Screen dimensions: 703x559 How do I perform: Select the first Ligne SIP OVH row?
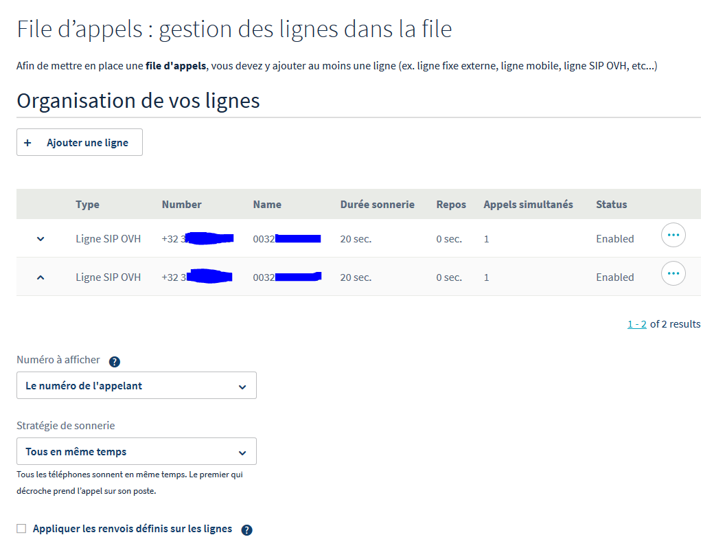click(x=108, y=239)
